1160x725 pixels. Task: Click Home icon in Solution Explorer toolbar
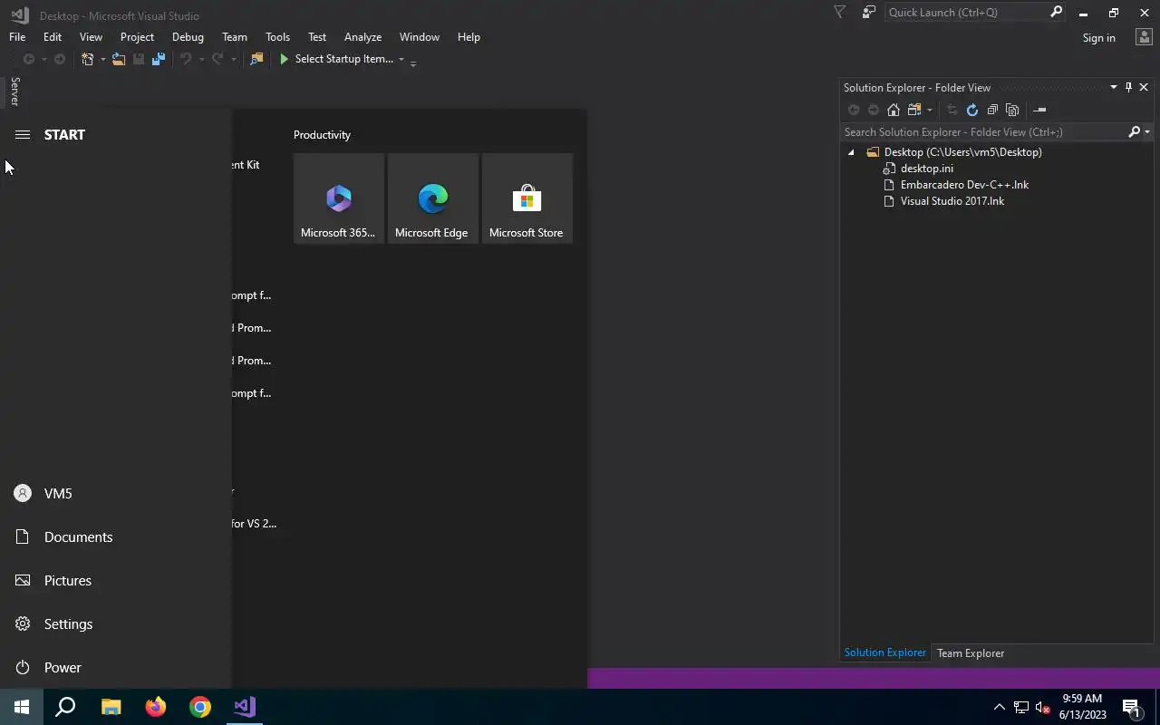[x=894, y=110]
